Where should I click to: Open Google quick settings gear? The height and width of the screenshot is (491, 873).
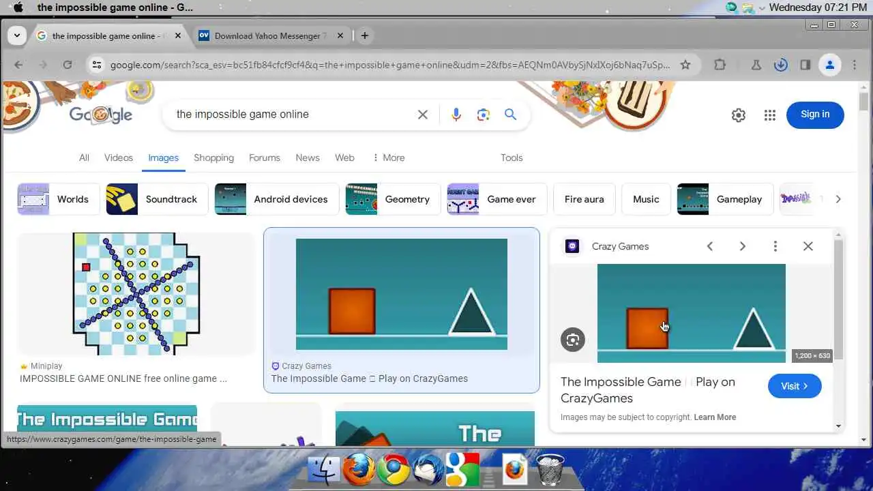tap(739, 115)
